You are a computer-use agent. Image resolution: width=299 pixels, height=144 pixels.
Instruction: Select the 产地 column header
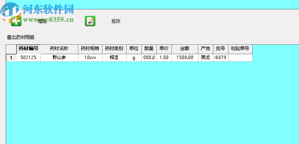[x=205, y=49]
